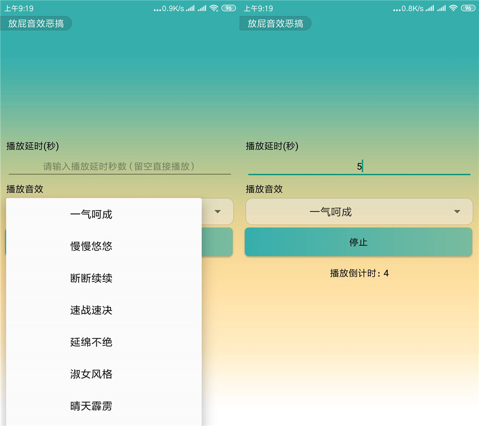Screen dimensions: 479x426
Task: Click the empty delay-seconds field with placeholder text
Action: pyautogui.click(x=119, y=166)
